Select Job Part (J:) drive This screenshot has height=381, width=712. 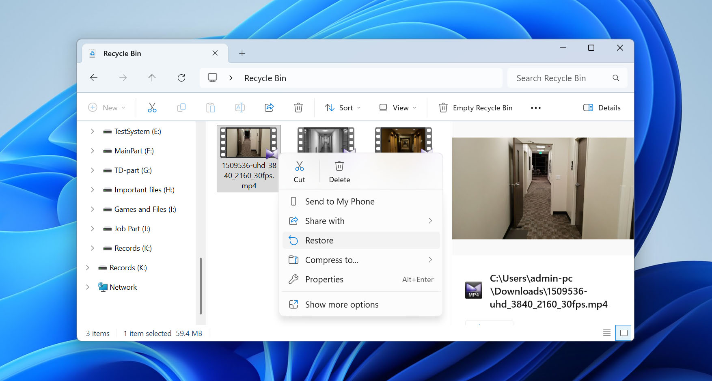(127, 229)
